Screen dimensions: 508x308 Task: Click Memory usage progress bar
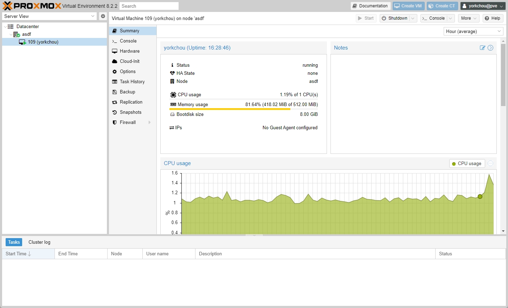244,109
